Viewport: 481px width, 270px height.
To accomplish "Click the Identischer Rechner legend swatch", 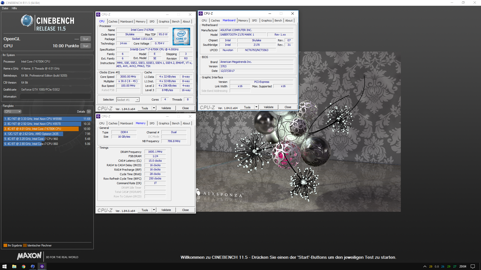I will [25, 245].
